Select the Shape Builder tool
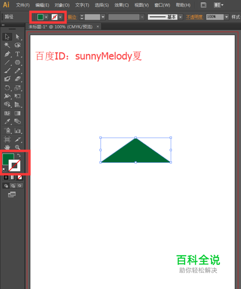 coord(7,105)
